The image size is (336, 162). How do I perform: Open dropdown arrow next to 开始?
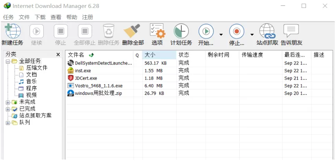(221, 35)
